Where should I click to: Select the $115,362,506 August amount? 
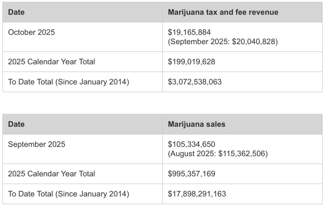click(x=243, y=154)
